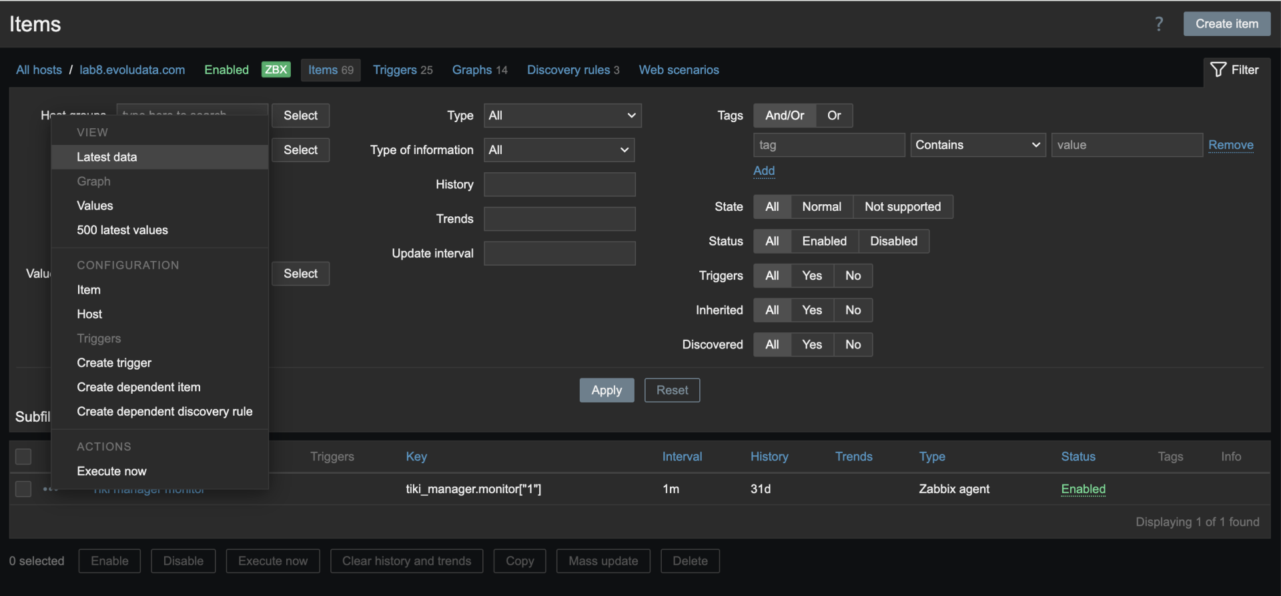Choose Triggers Yes filter option
1281x596 pixels.
(812, 276)
